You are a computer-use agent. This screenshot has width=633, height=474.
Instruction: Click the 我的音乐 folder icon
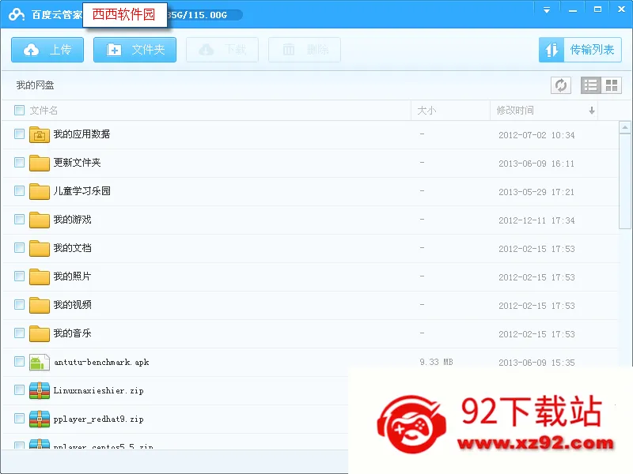pos(39,333)
